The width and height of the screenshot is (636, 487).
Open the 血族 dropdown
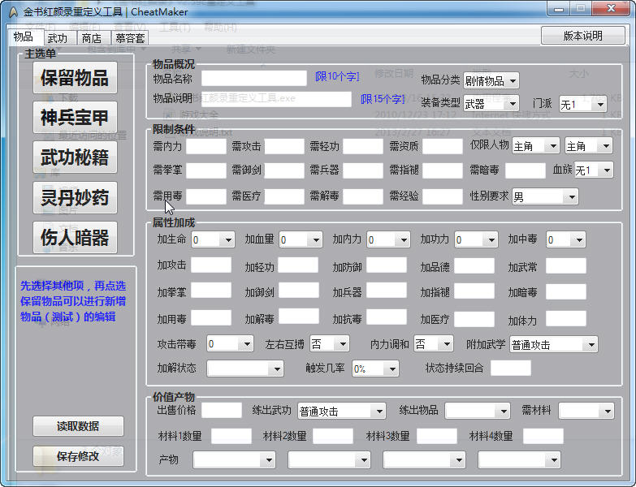(x=594, y=170)
